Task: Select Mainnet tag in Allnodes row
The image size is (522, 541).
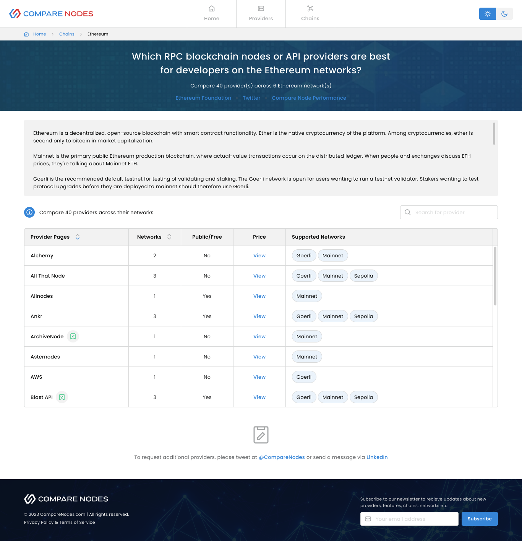Action: pos(307,296)
